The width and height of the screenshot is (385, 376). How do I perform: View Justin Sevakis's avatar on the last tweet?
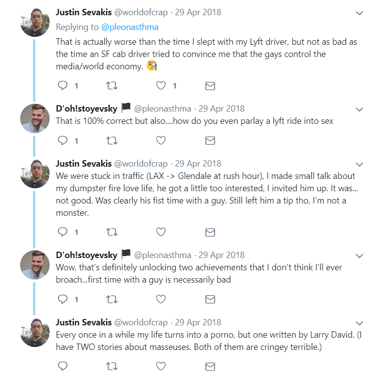pyautogui.click(x=34, y=333)
